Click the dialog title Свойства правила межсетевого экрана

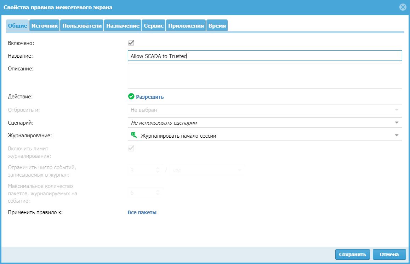pyautogui.click(x=58, y=7)
